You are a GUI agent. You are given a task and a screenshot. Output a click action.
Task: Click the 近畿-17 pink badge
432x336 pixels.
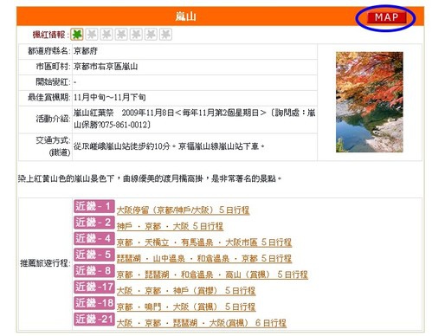pos(93,287)
